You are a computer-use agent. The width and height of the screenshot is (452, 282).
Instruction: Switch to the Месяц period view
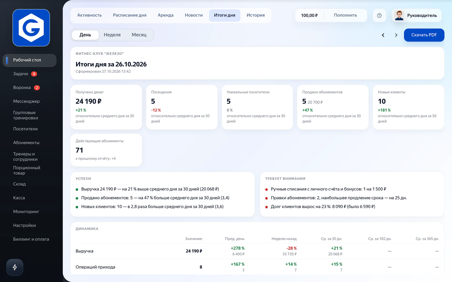tap(139, 35)
